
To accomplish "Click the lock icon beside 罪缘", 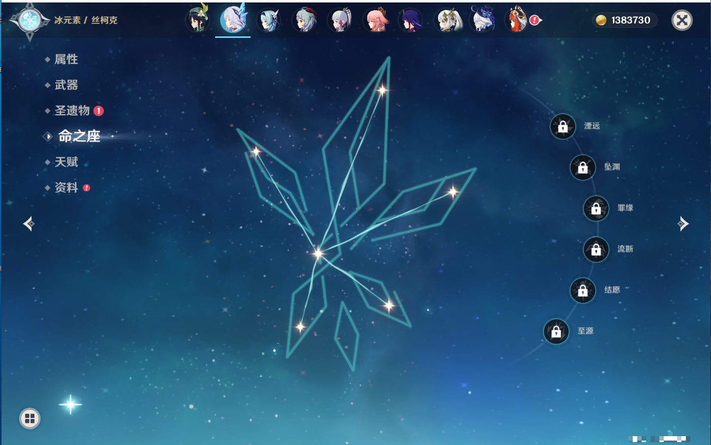I will (x=596, y=208).
